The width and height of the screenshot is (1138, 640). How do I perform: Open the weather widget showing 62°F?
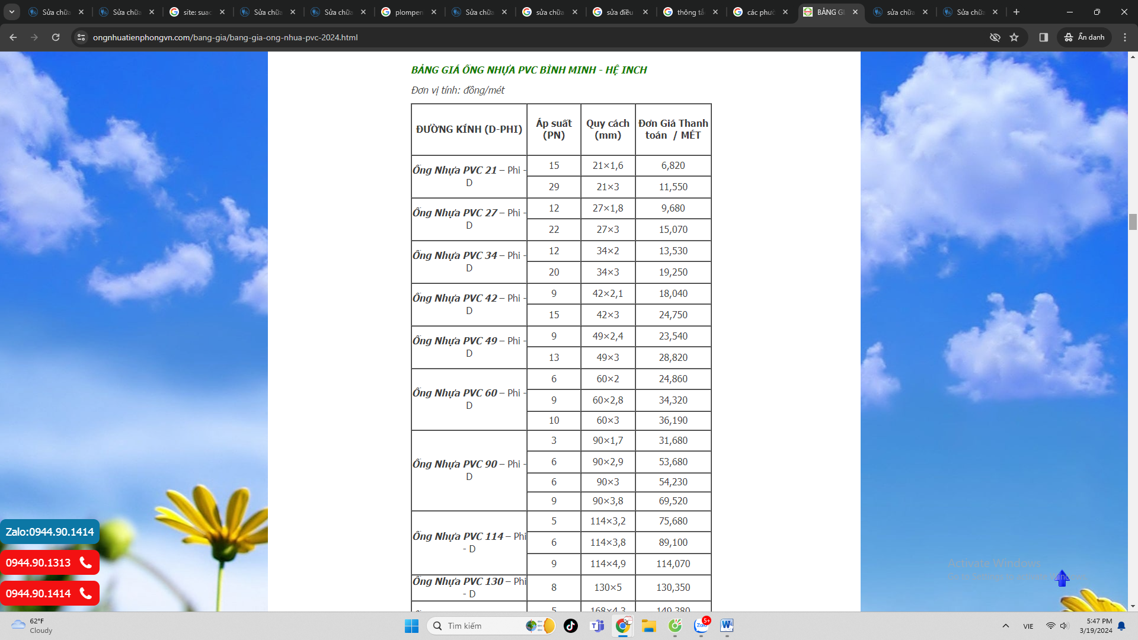click(x=33, y=626)
